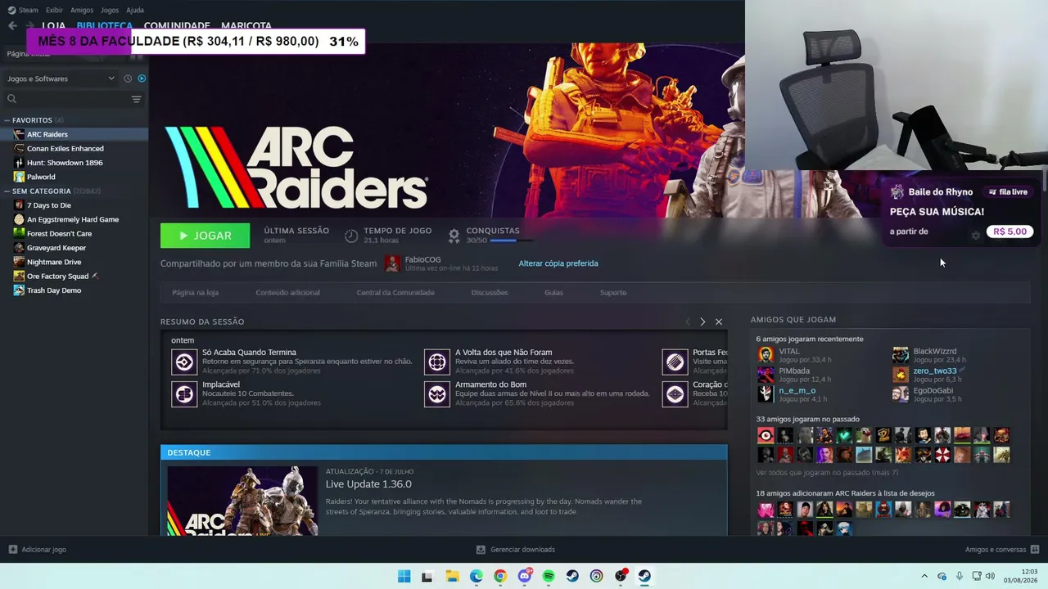Click the Só Acaba Quando Termina achievement icon
1048x589 pixels.
(x=184, y=362)
